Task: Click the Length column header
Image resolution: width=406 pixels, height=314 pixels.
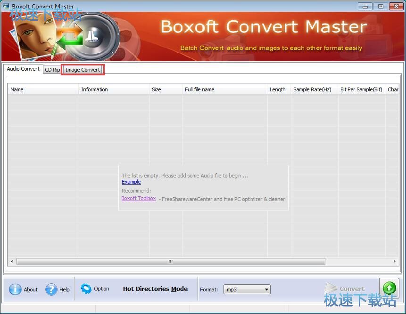Action: tap(279, 89)
